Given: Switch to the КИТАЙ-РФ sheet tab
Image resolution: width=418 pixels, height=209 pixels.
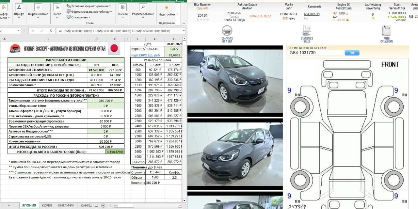Looking at the screenshot, I should [x=66, y=205].
